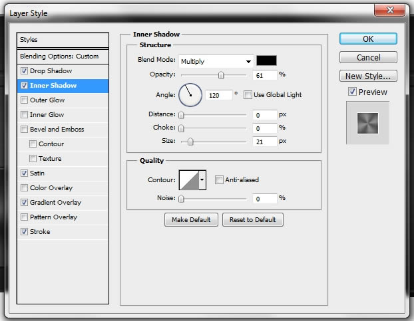
Task: Click the Opacity value field
Action: pos(264,75)
